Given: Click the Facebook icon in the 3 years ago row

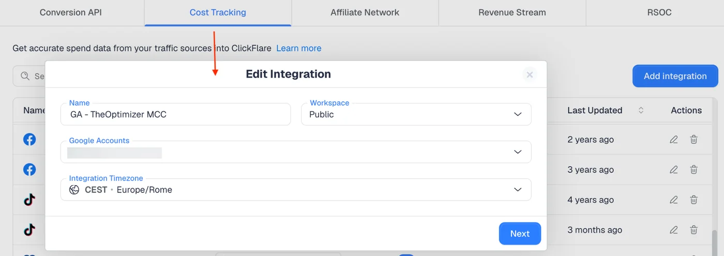Looking at the screenshot, I should pyautogui.click(x=29, y=170).
